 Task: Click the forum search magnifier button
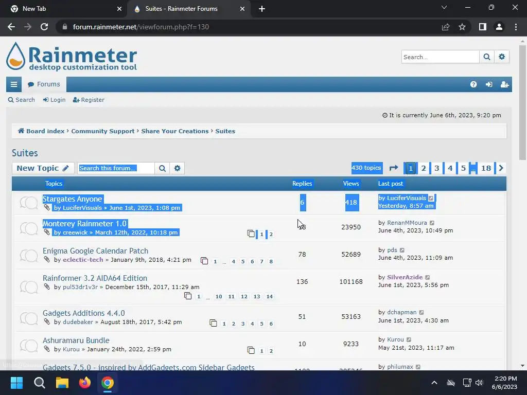click(x=162, y=168)
